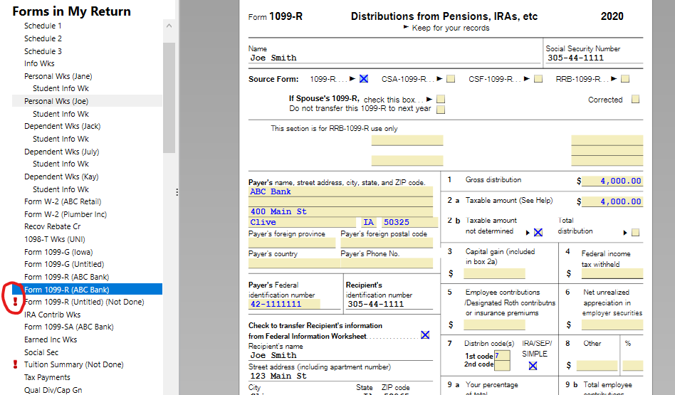Image resolution: width=675 pixels, height=395 pixels.
Task: Check the RRB-1099-R source form box
Action: click(625, 79)
